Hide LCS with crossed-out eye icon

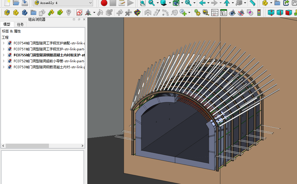click(x=241, y=13)
